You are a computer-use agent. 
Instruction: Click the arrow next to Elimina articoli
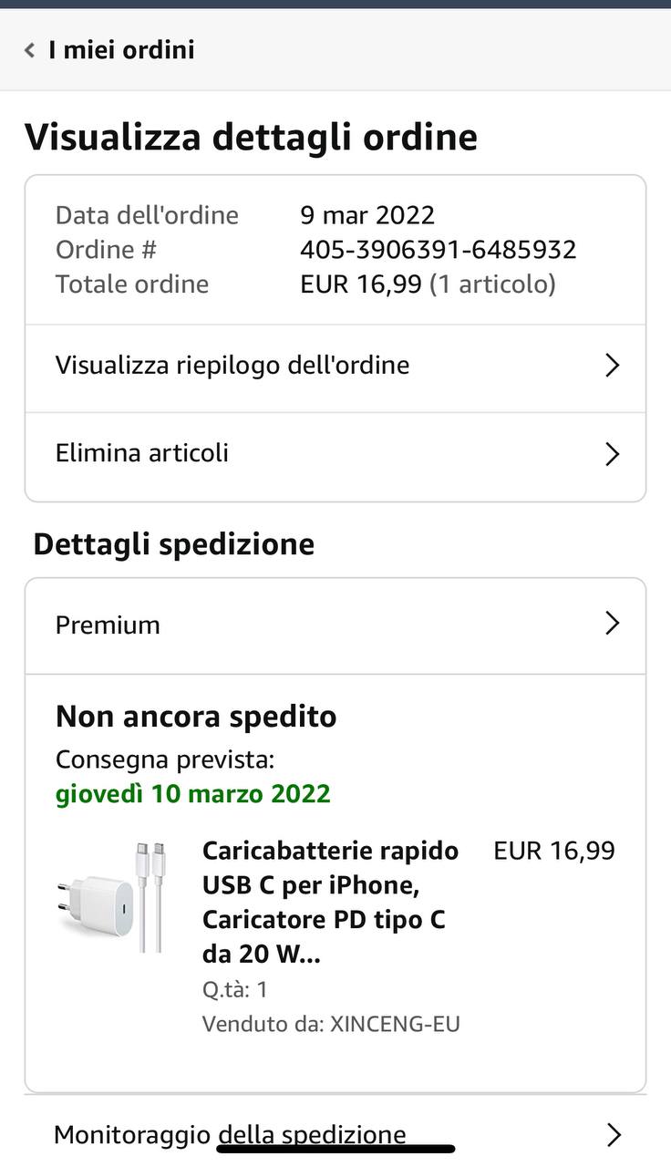(613, 454)
